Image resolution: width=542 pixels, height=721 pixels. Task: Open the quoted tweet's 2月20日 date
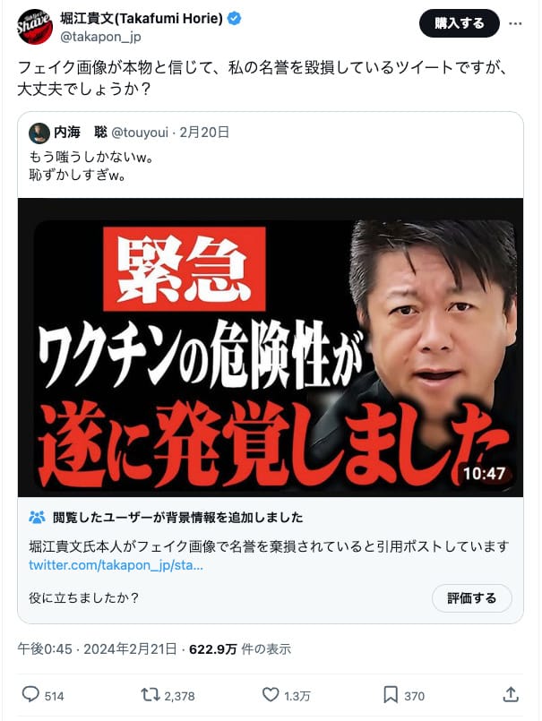[204, 133]
